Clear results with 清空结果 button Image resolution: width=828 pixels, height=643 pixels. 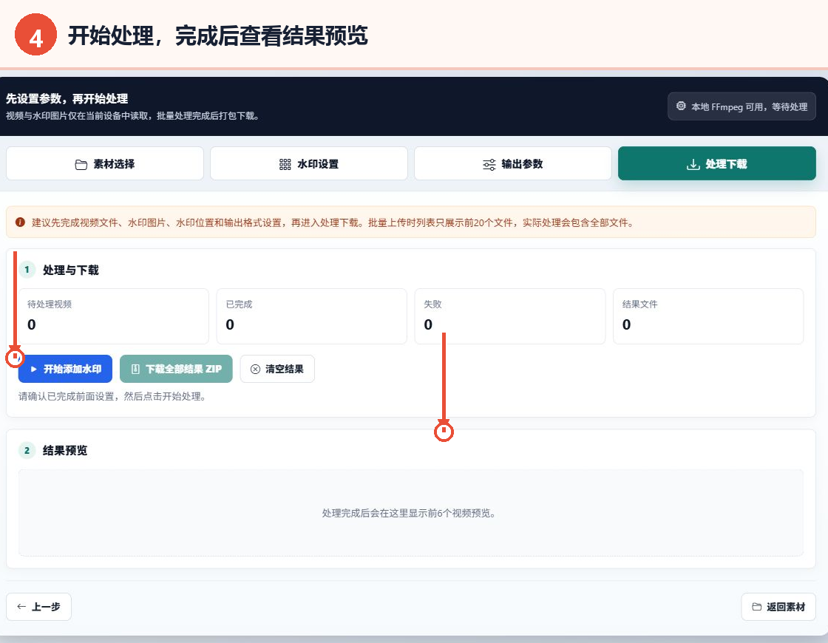pyautogui.click(x=277, y=369)
